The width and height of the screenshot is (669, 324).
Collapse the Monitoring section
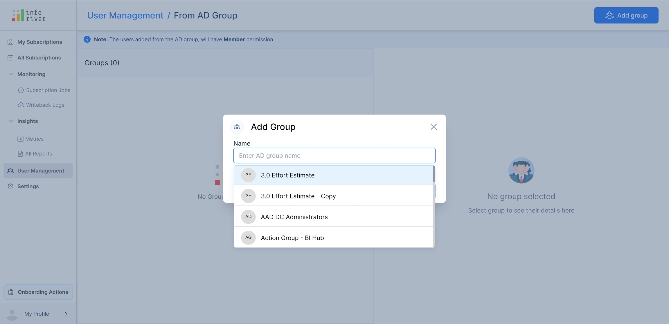11,74
